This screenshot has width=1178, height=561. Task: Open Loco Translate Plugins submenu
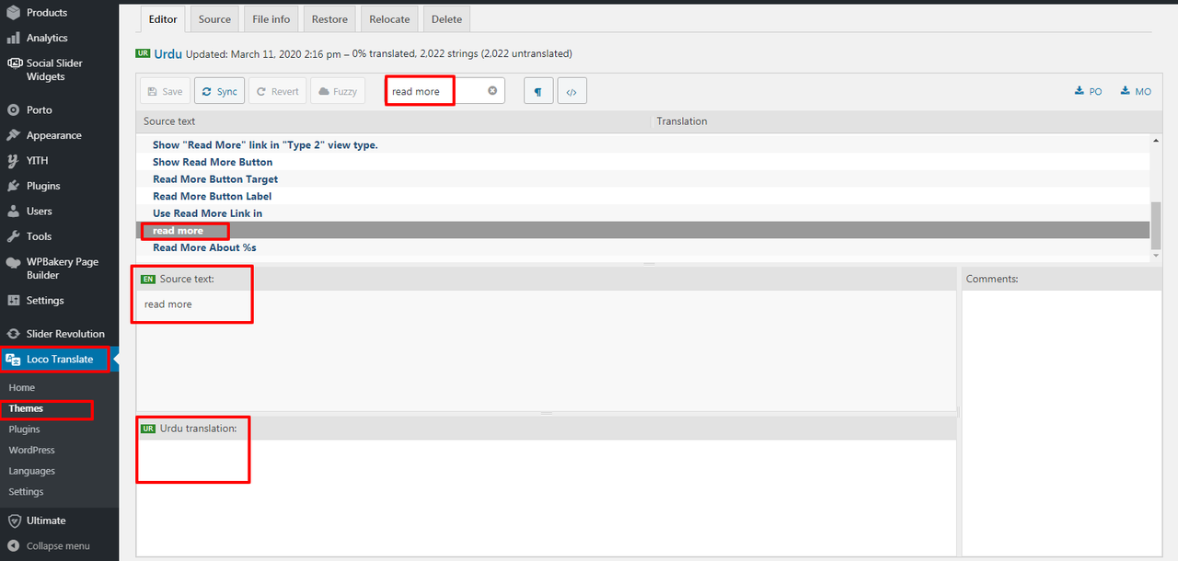(x=24, y=429)
